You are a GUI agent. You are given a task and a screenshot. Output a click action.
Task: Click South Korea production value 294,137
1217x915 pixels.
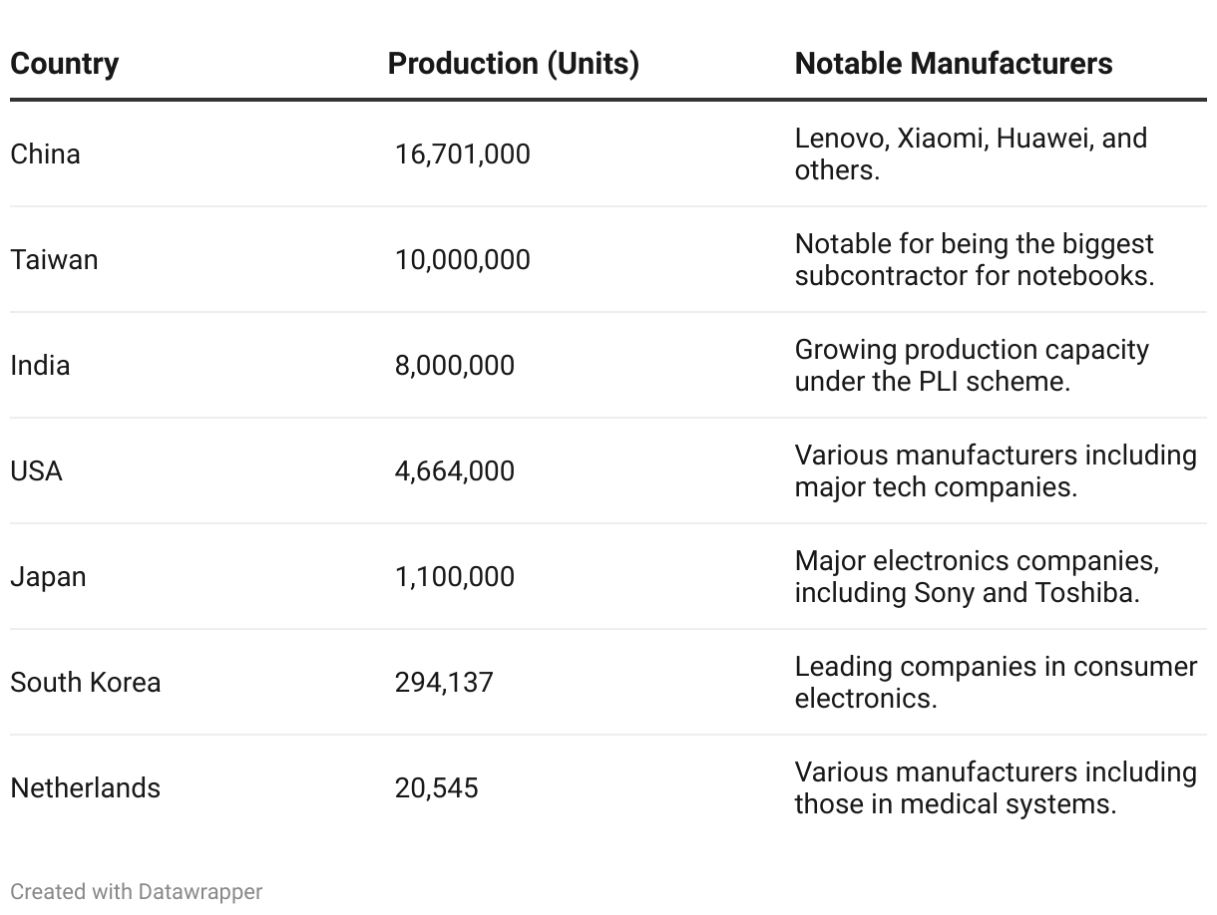click(444, 683)
